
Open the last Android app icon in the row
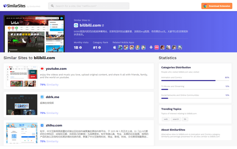pyautogui.click(x=180, y=47)
